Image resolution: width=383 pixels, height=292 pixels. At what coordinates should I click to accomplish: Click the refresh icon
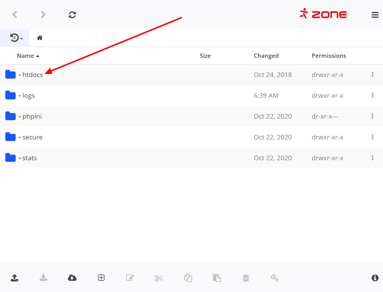(x=72, y=15)
